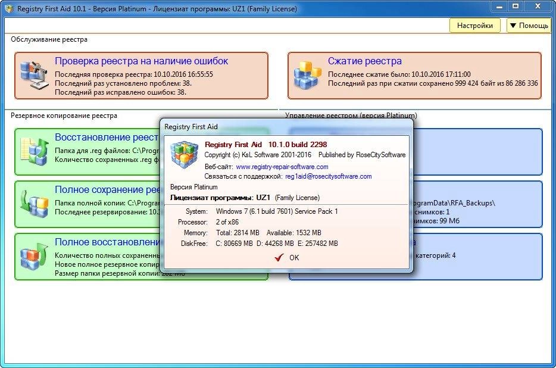Screen dimensions: 556x368
Task: Click 'Последнее резервирование' text line
Action: 107,212
